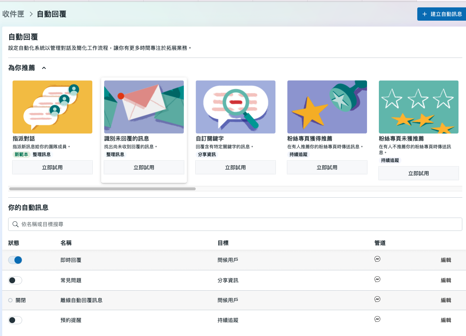
Task: Turn off the 即時回覆 toggle
Action: pos(15,260)
